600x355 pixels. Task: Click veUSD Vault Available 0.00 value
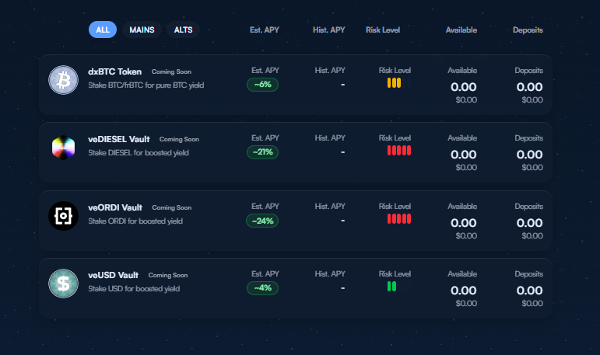tap(463, 291)
